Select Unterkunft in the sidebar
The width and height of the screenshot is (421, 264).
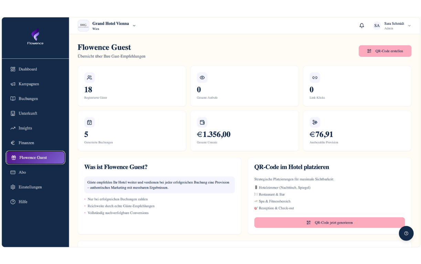point(35,113)
